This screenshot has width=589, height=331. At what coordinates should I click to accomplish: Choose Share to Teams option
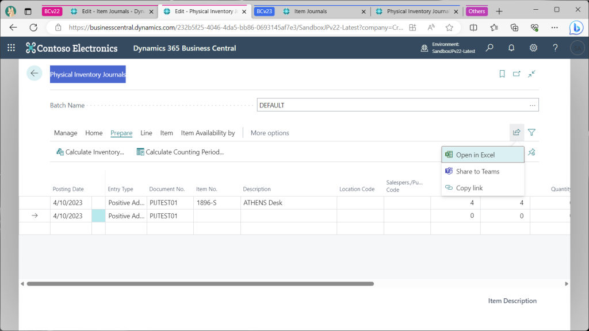click(483, 171)
